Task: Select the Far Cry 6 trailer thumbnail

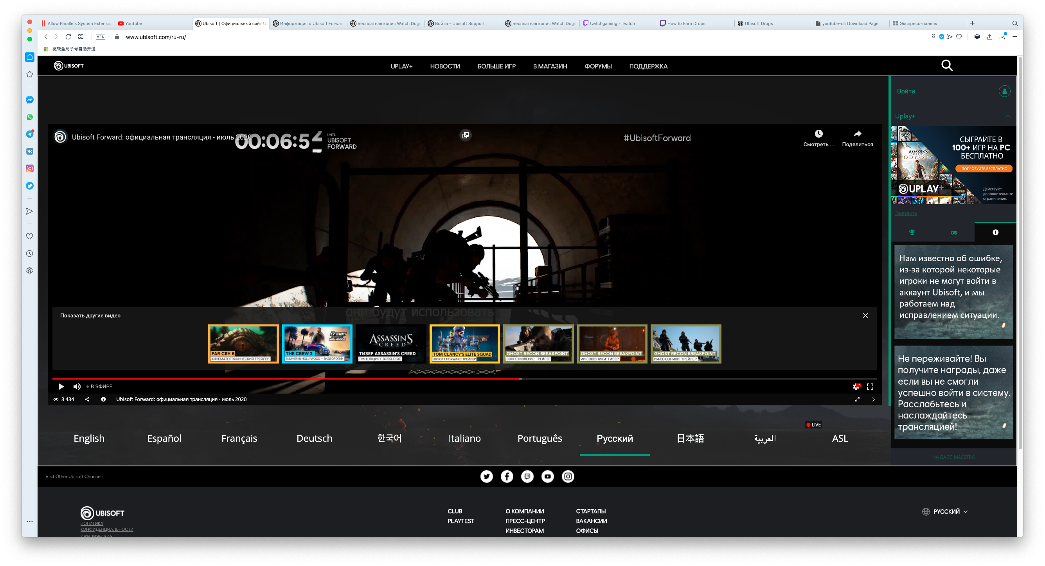Action: [243, 344]
